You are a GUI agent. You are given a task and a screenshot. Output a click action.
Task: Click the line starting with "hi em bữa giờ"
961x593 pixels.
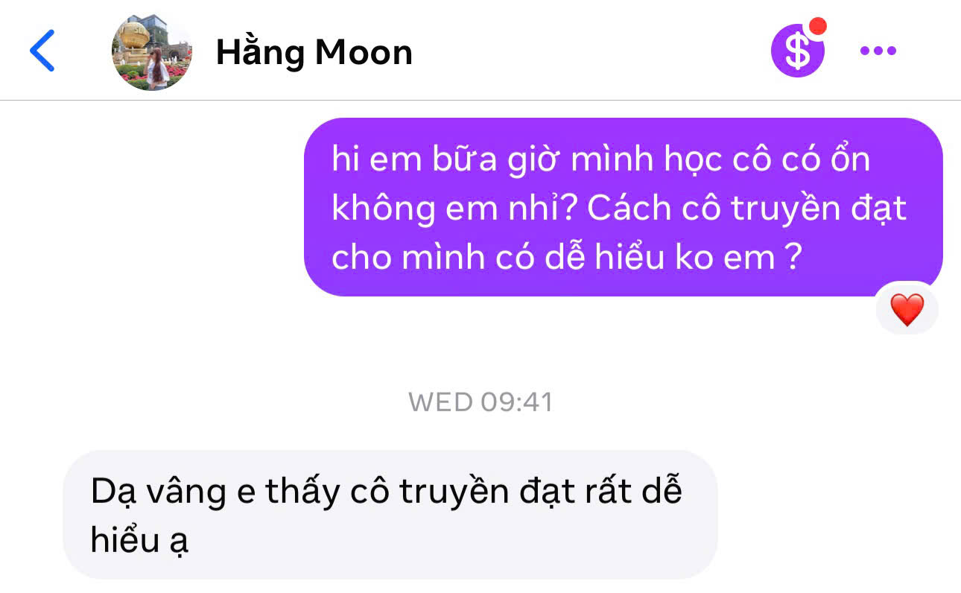coord(601,160)
